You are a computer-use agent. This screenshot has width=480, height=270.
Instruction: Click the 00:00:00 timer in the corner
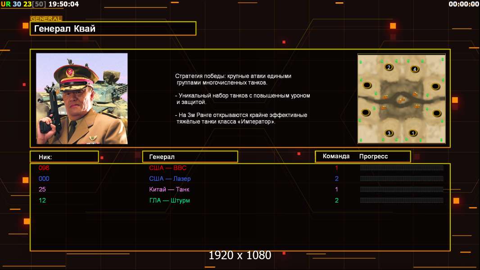click(464, 4)
